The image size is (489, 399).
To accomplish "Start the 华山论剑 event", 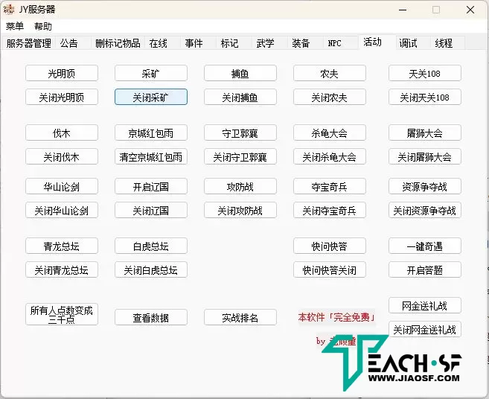I will (x=62, y=187).
